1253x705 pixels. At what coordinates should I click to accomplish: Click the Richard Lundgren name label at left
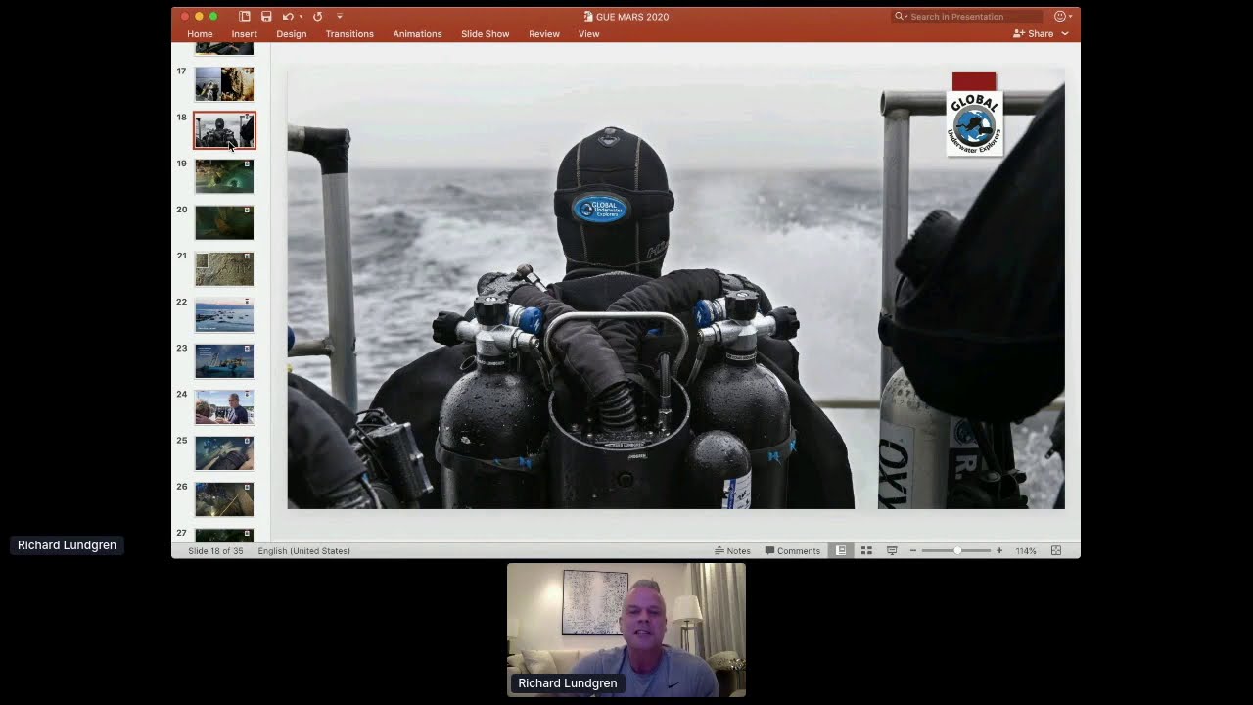click(x=67, y=545)
